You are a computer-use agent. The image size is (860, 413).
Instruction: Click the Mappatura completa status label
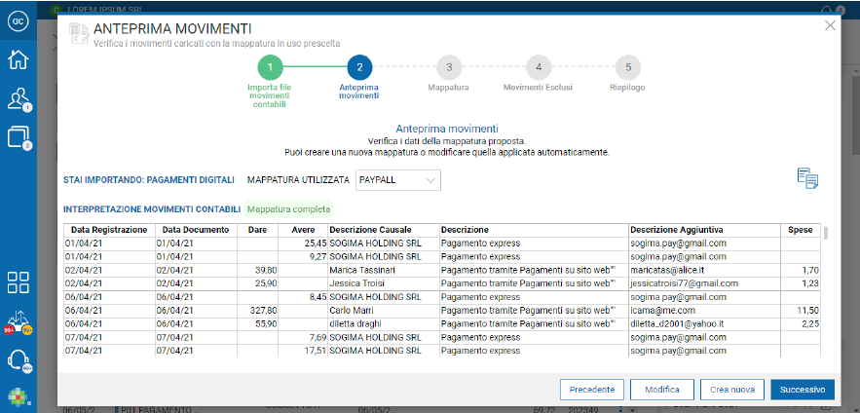pyautogui.click(x=288, y=209)
